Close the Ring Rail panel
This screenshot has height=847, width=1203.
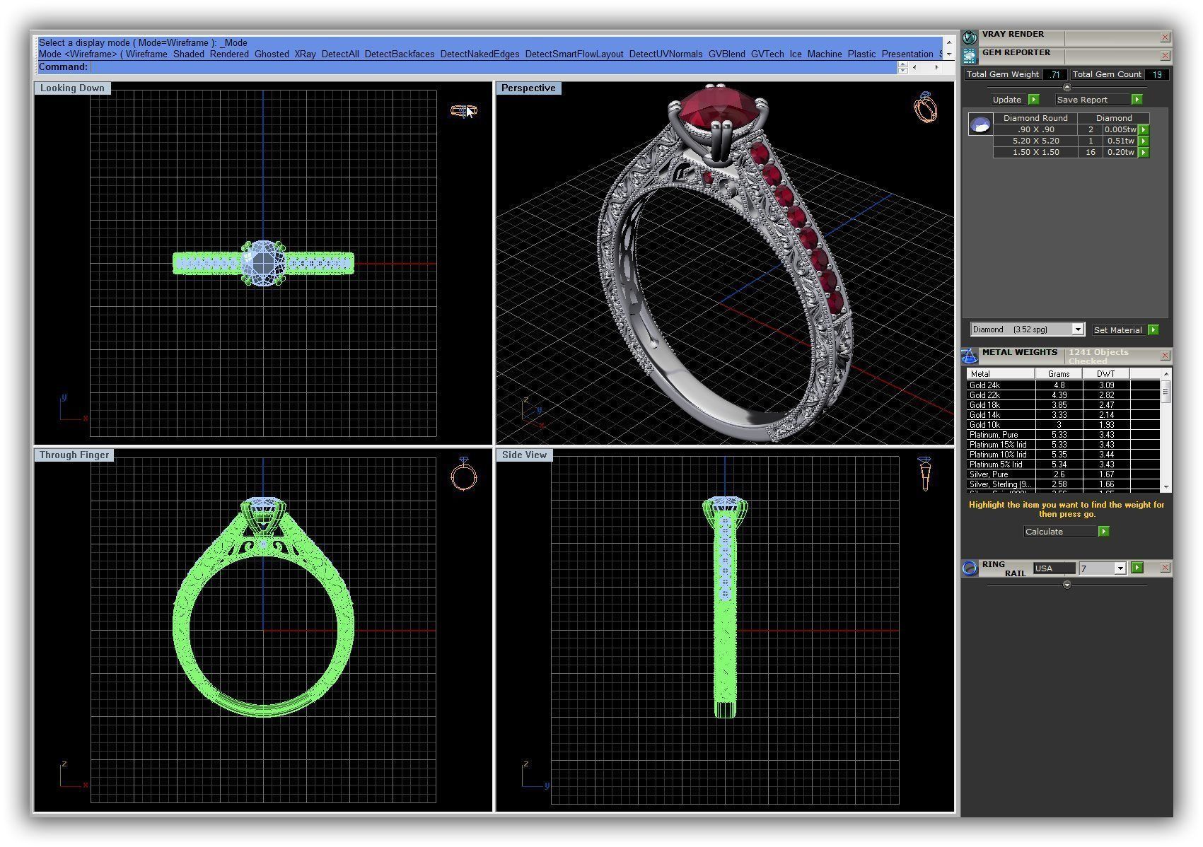point(1165,568)
